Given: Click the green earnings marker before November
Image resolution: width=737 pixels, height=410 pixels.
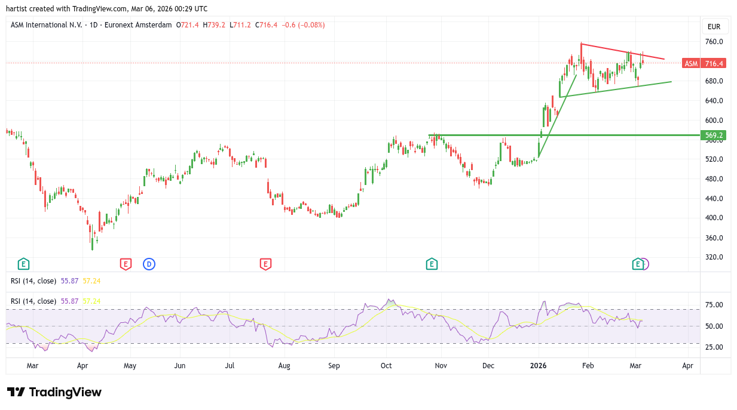Looking at the screenshot, I should point(432,263).
